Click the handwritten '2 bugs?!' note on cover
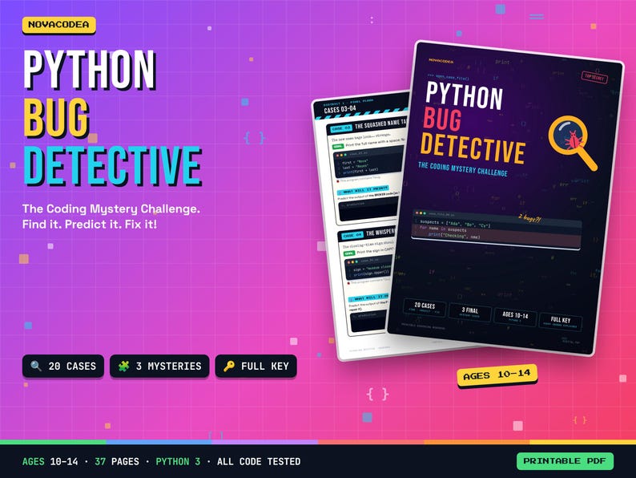The width and height of the screenshot is (636, 478). click(529, 218)
